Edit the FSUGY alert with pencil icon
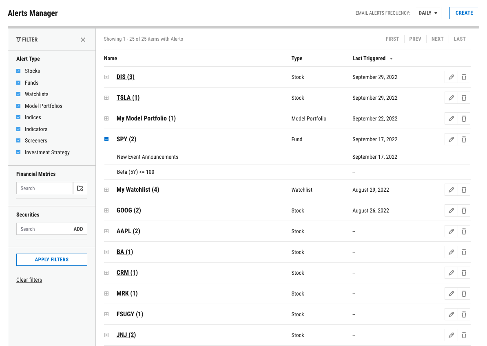 click(451, 315)
